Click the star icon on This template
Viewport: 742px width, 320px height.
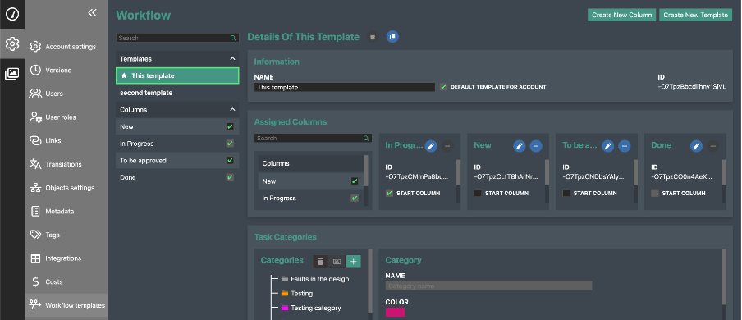click(124, 75)
